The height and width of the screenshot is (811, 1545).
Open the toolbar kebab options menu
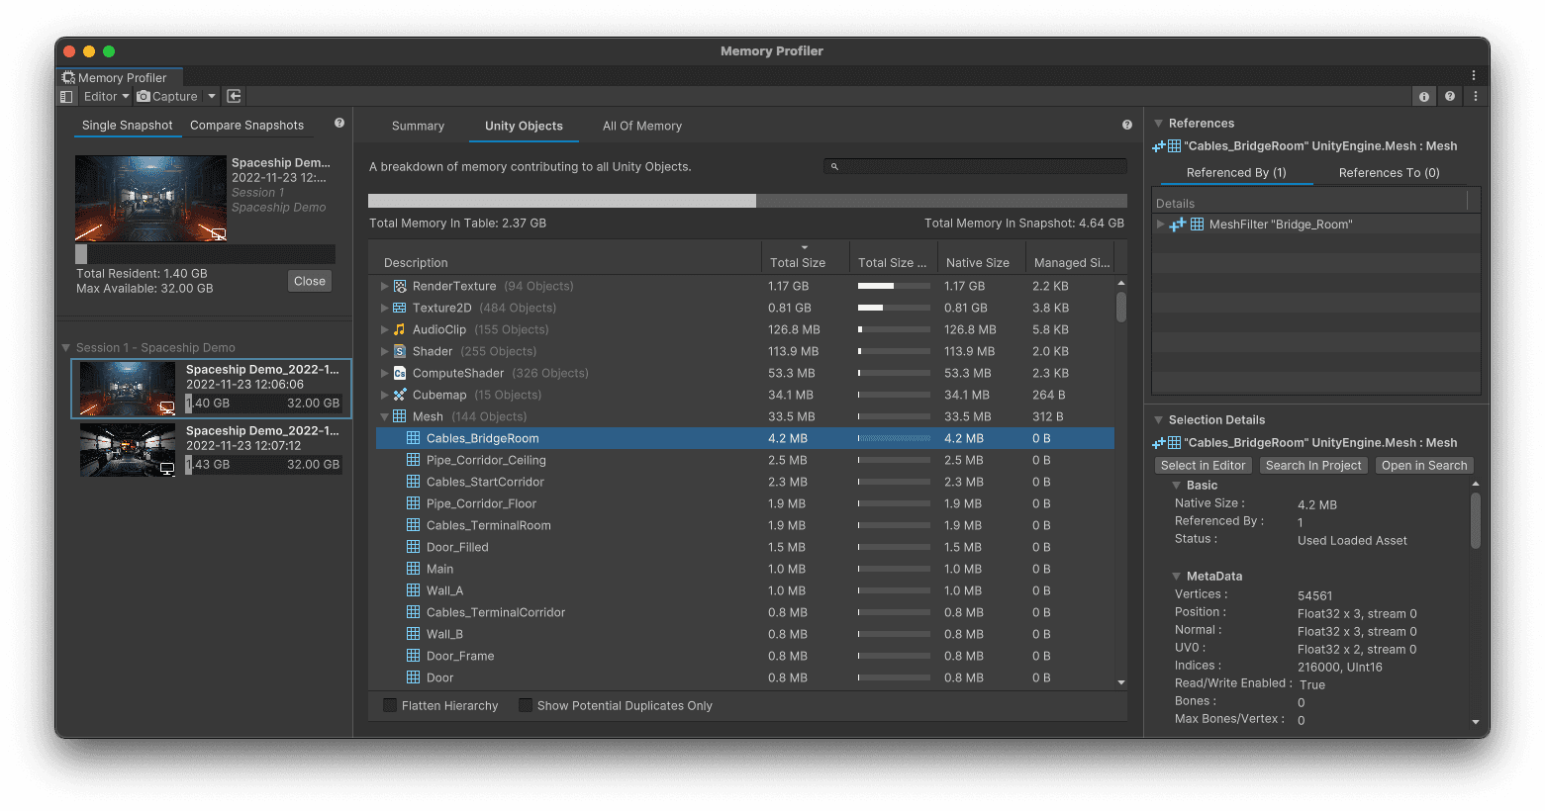(x=1475, y=96)
